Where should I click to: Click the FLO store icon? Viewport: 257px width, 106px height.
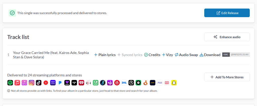tap(160, 83)
